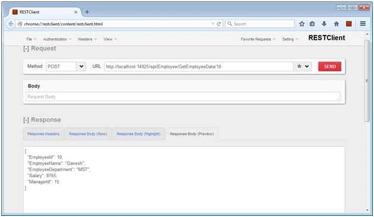Click the "Salary": 8765 line
Image resolution: width=374 pixels, height=217 pixels.
[x=42, y=176]
